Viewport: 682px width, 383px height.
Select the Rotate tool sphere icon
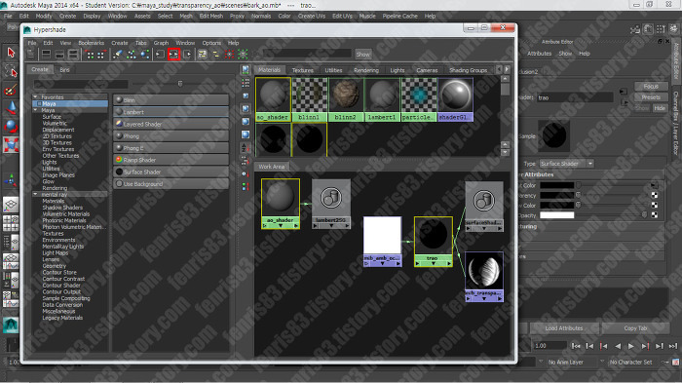[11, 127]
